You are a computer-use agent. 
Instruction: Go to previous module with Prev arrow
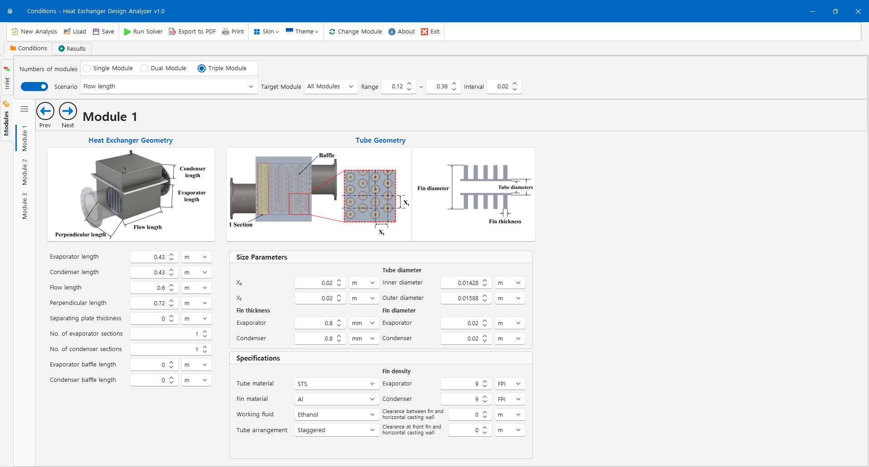click(x=45, y=111)
